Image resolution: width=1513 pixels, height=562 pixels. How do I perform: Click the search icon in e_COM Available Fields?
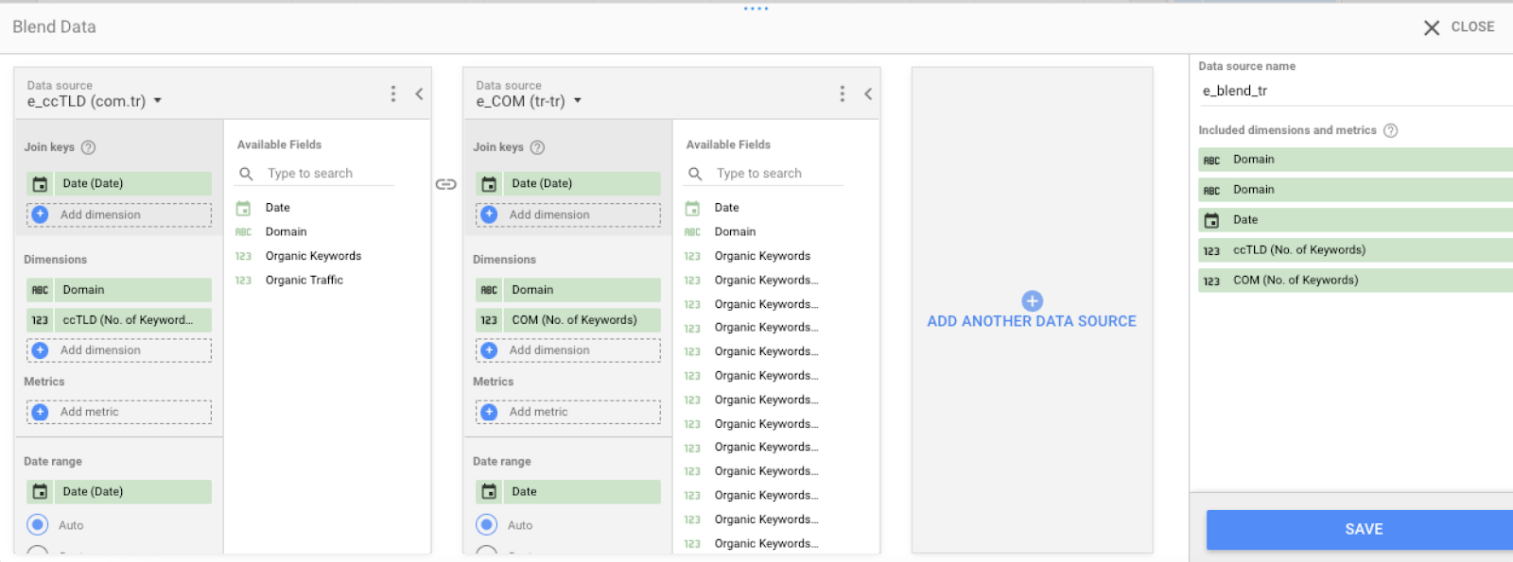pyautogui.click(x=695, y=174)
